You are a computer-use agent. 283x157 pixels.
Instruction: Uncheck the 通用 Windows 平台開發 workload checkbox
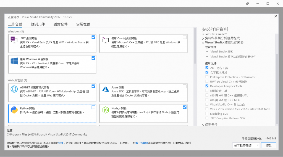pos(93,58)
